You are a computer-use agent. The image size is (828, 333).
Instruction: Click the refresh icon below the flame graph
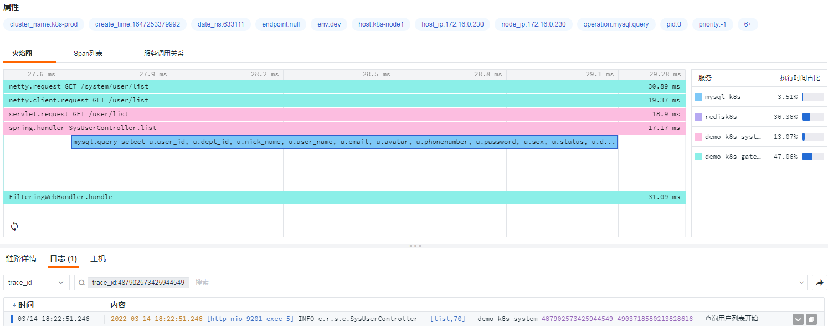coord(14,226)
